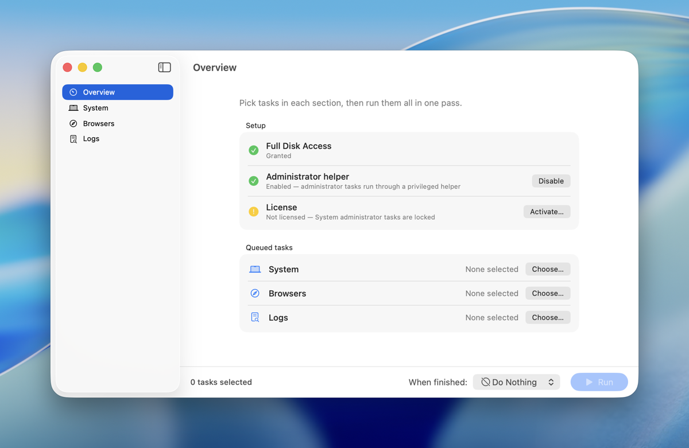Click the Run button
This screenshot has height=448, width=689.
click(599, 382)
